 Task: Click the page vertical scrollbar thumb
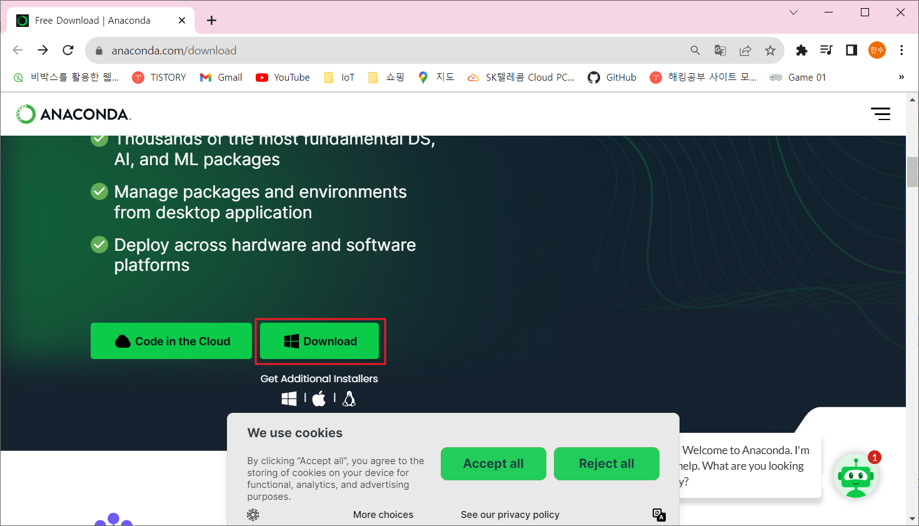912,172
